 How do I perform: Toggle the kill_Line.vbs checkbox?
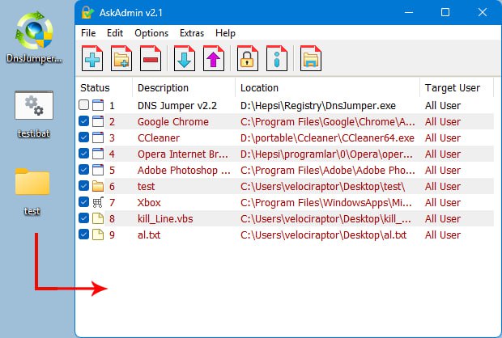point(84,218)
